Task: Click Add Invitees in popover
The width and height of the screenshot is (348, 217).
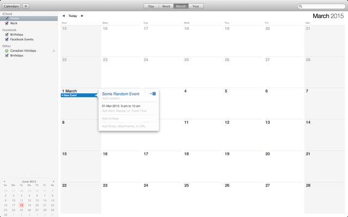Action: (x=110, y=118)
